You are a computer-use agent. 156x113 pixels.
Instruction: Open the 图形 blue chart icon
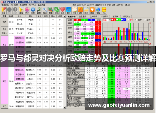coord(69,10)
